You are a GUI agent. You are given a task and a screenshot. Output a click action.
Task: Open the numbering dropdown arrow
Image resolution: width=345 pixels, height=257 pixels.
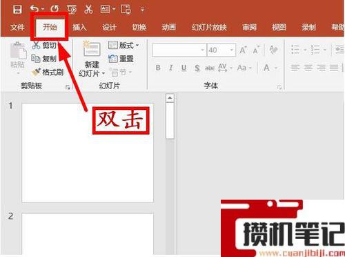(x=324, y=50)
